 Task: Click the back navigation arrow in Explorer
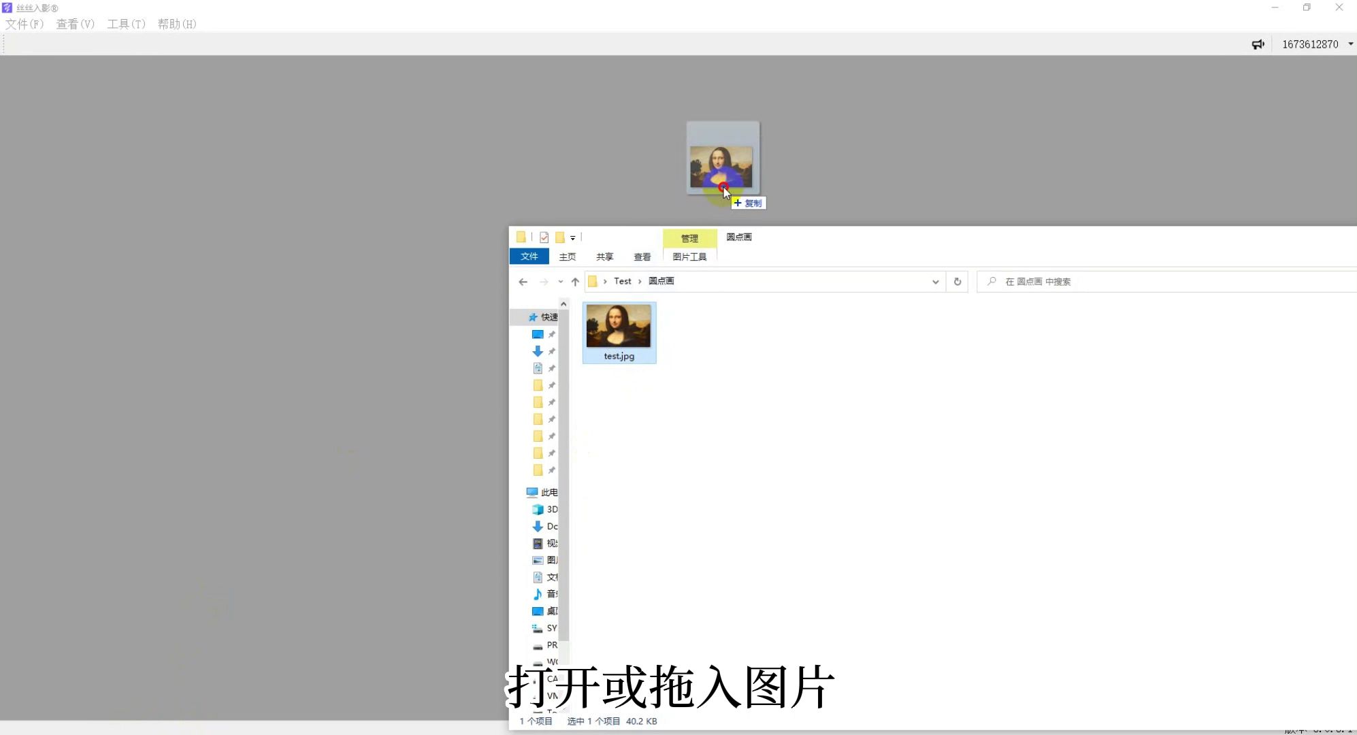[522, 282]
